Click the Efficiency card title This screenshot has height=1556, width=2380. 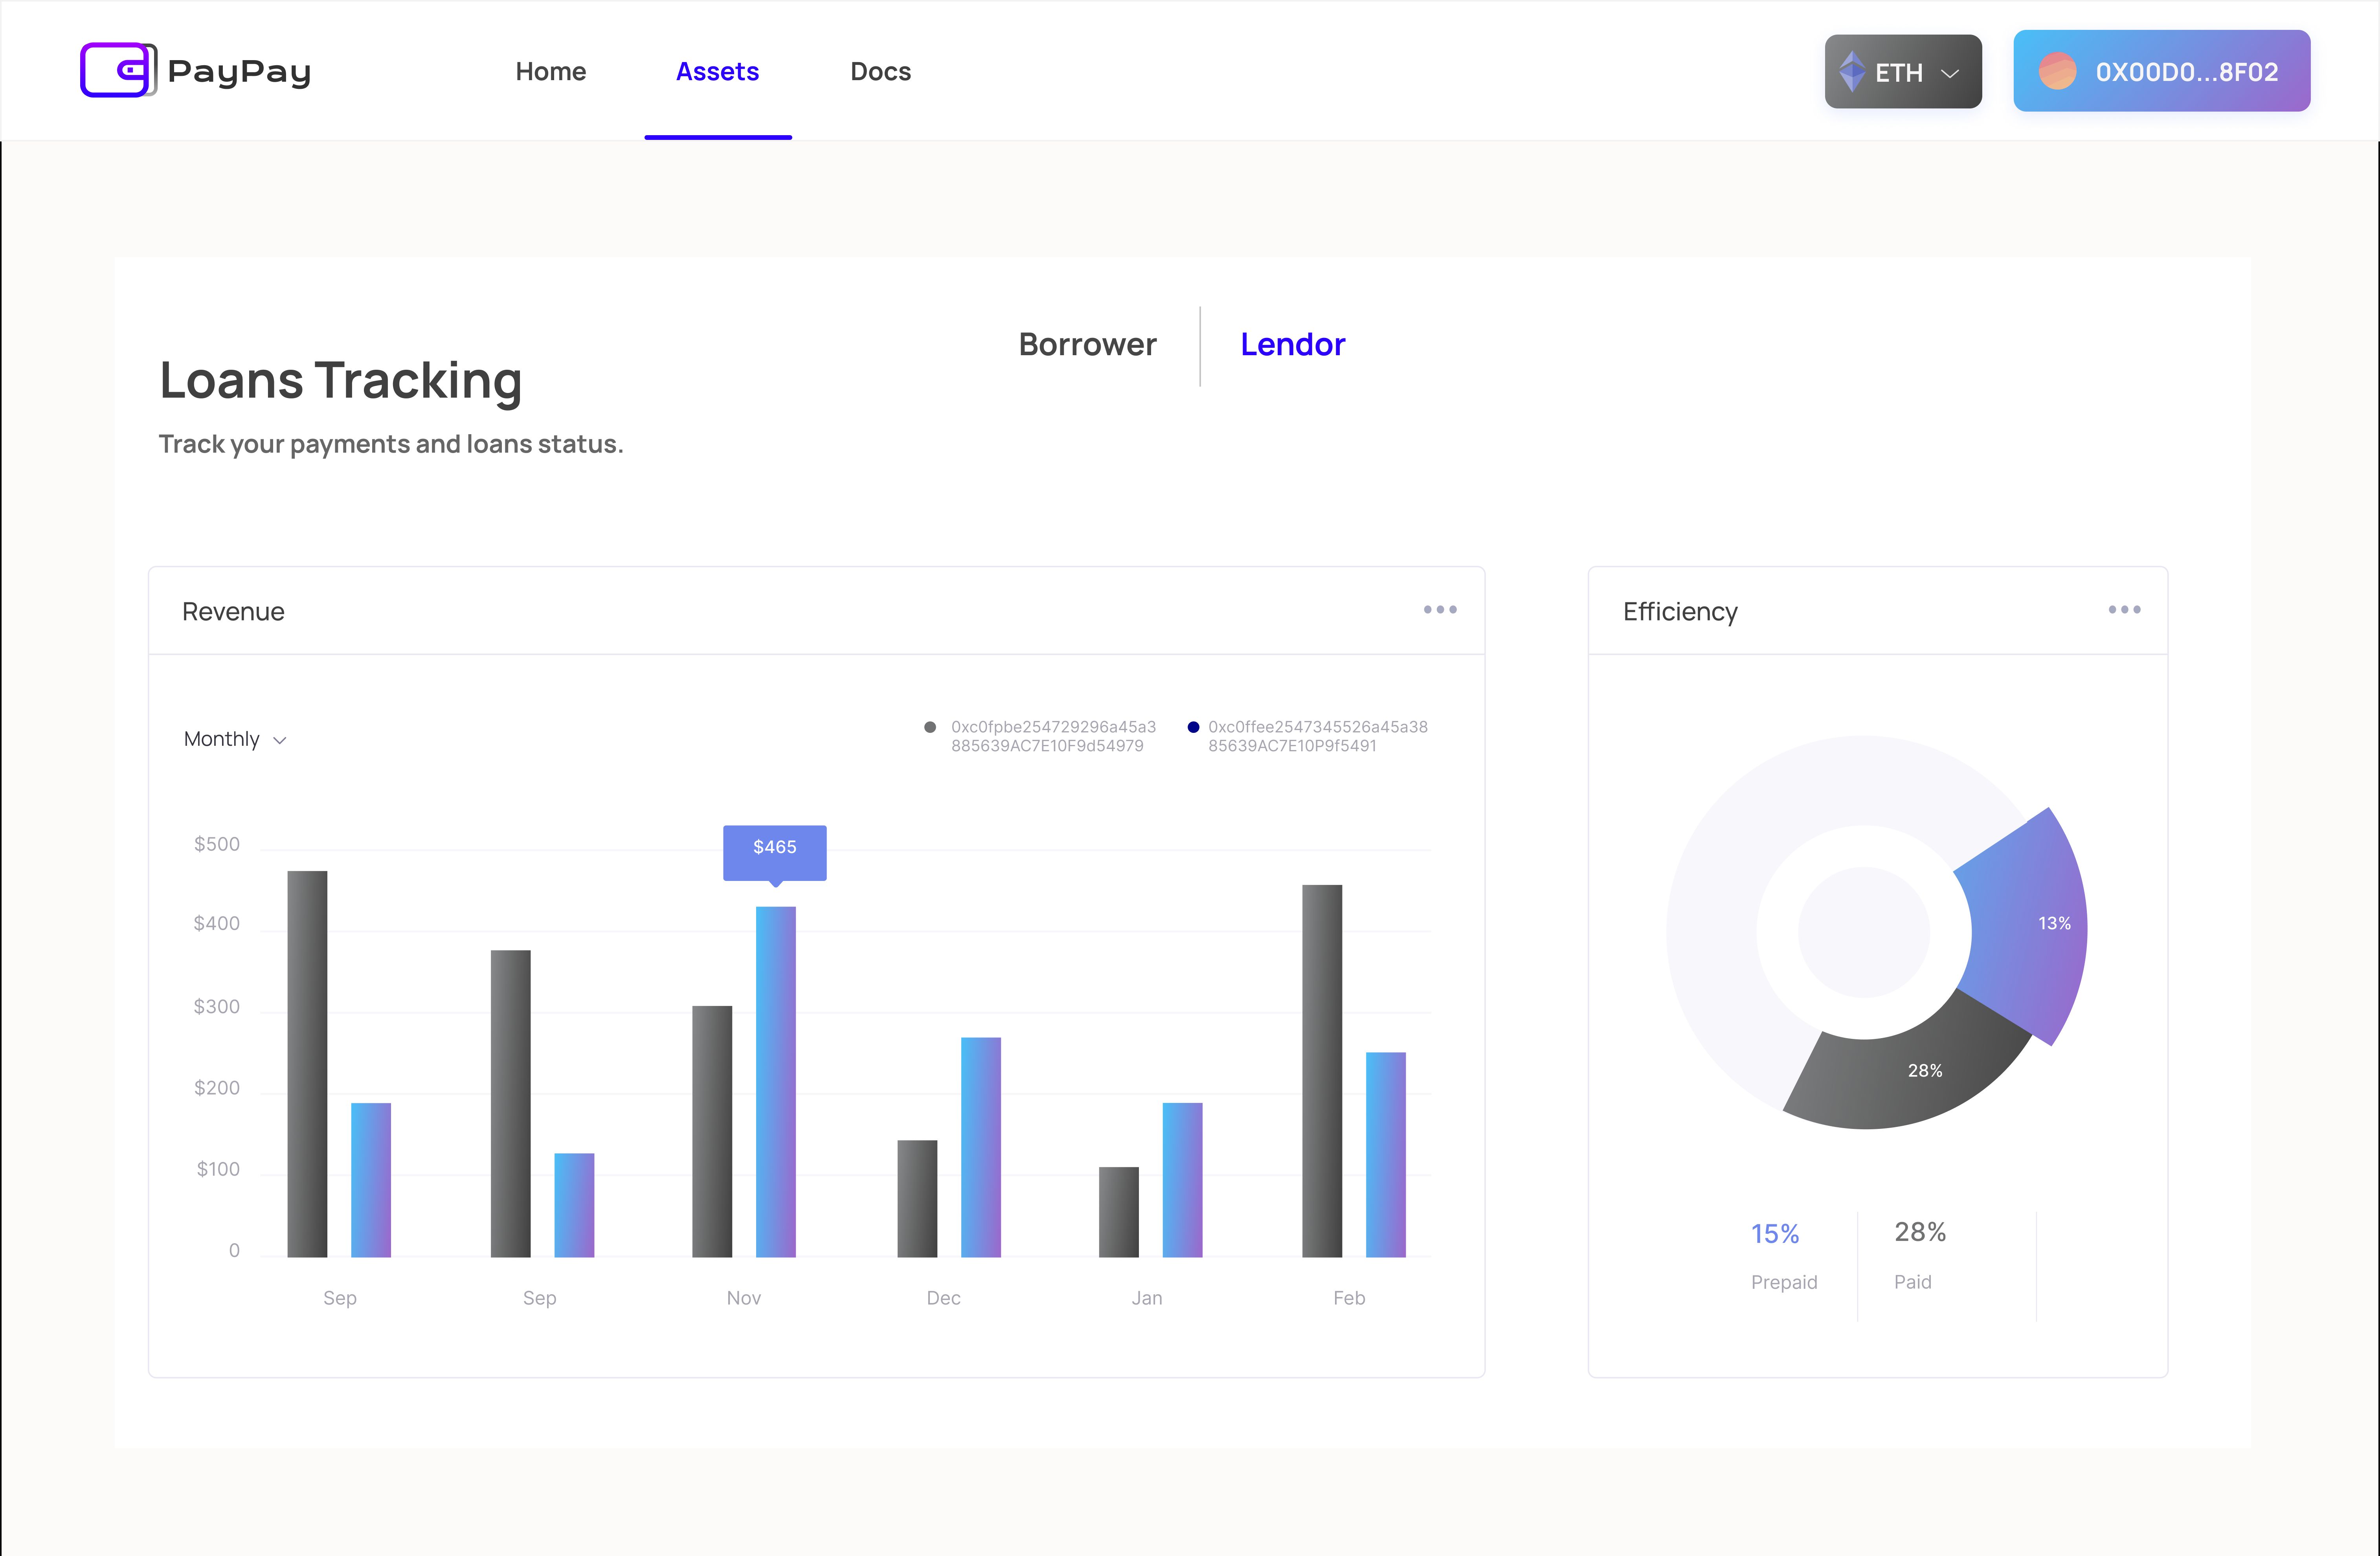click(1680, 612)
